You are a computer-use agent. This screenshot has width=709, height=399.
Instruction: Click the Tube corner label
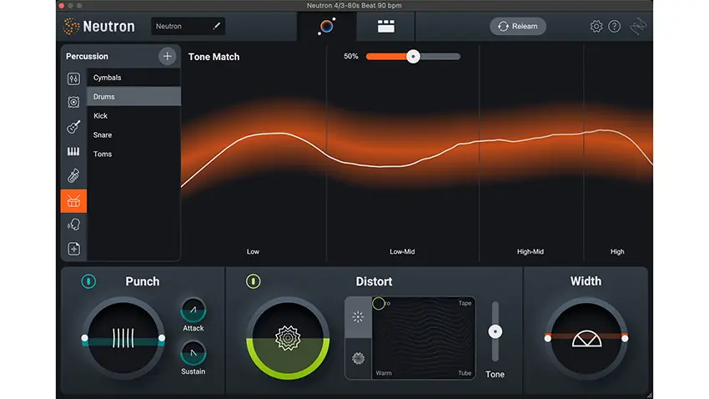tap(465, 373)
